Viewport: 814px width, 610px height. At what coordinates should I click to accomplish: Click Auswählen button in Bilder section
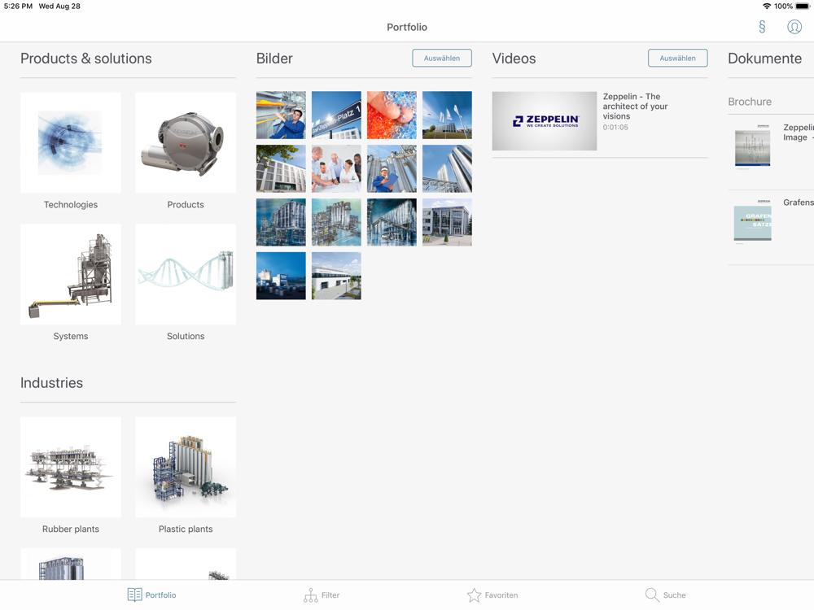(442, 58)
